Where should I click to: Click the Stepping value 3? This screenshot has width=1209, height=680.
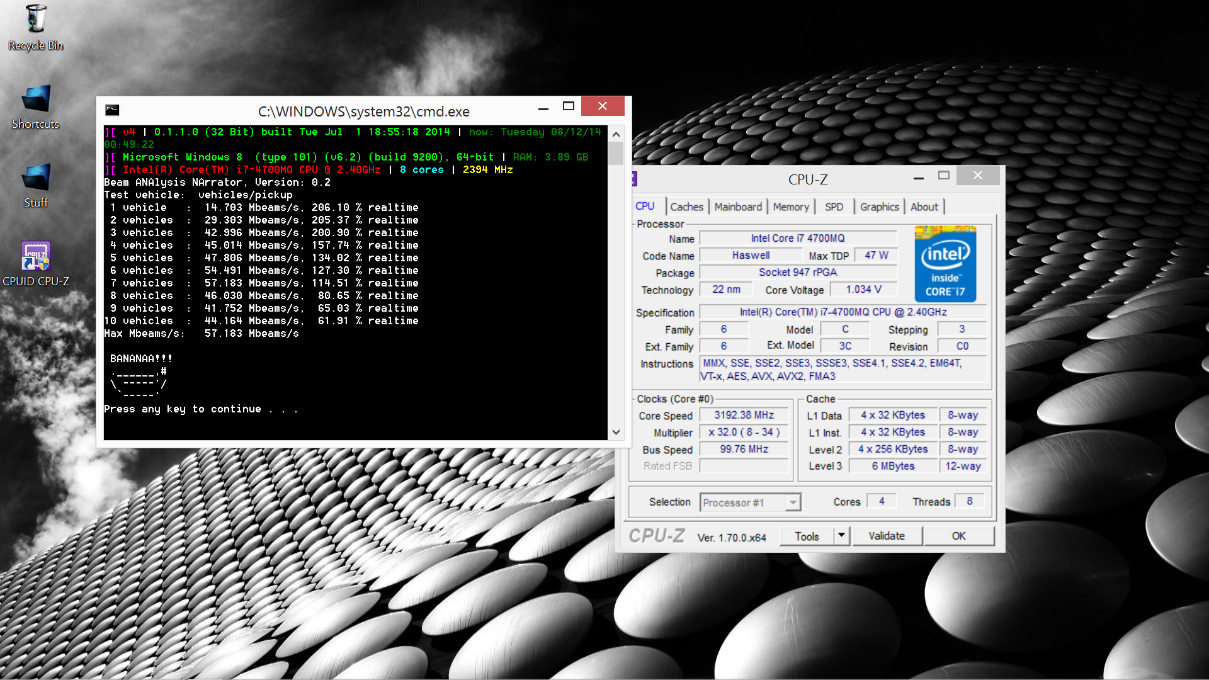(x=962, y=329)
